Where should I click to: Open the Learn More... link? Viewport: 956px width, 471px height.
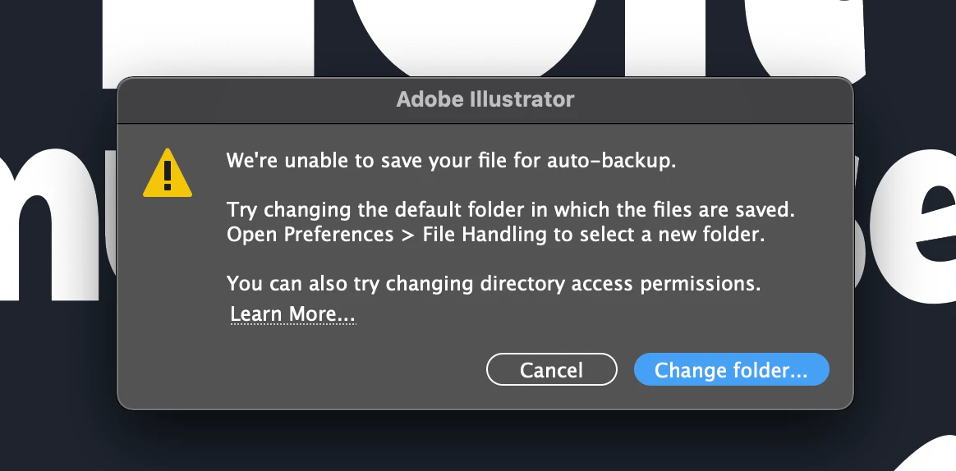click(292, 314)
